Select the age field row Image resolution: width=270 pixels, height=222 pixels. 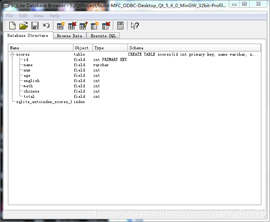point(135,76)
